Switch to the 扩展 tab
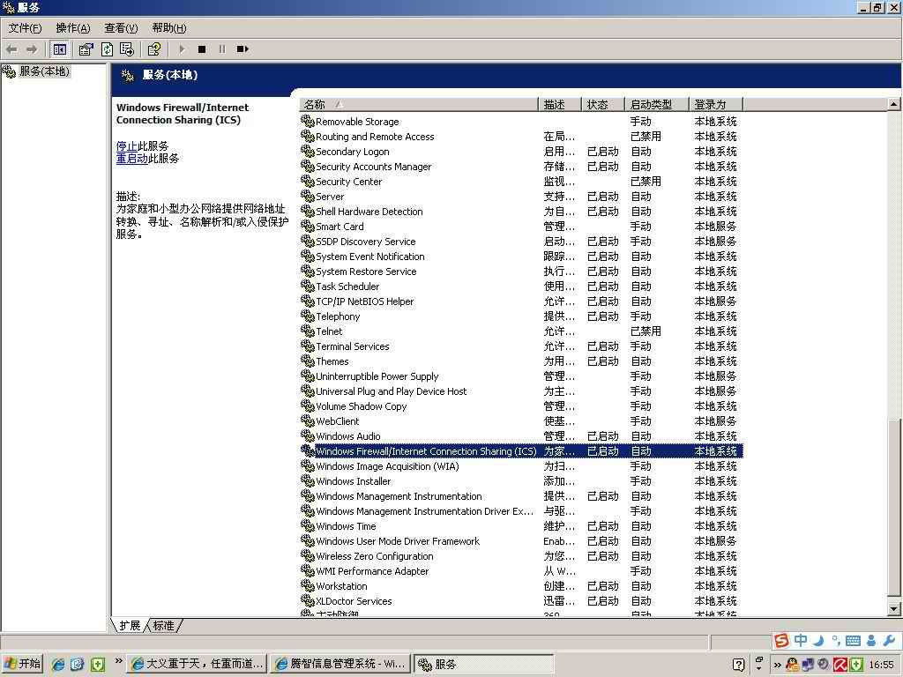 click(131, 625)
